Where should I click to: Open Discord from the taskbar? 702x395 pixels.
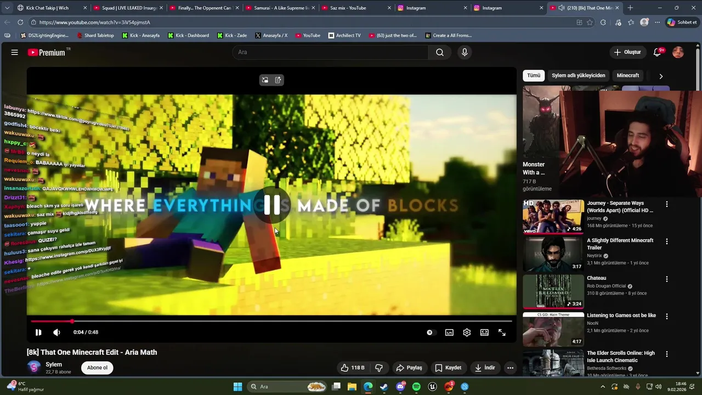tap(400, 387)
